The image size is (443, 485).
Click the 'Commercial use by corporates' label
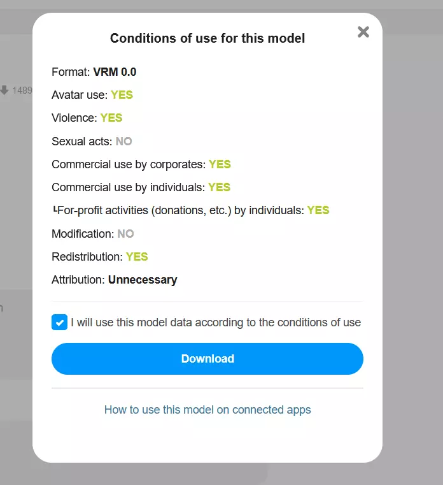coord(129,164)
